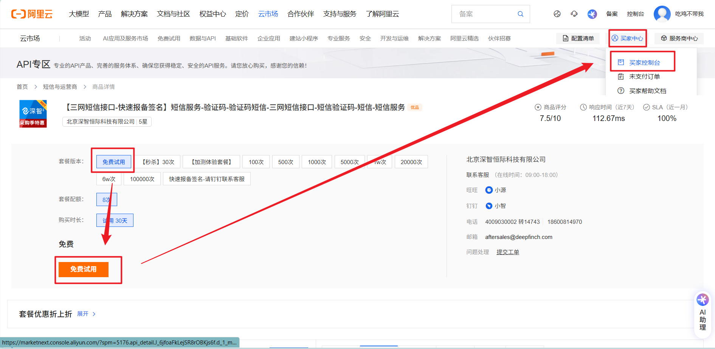715x349 pixels.
Task: Select 20000次 package
Action: click(411, 161)
